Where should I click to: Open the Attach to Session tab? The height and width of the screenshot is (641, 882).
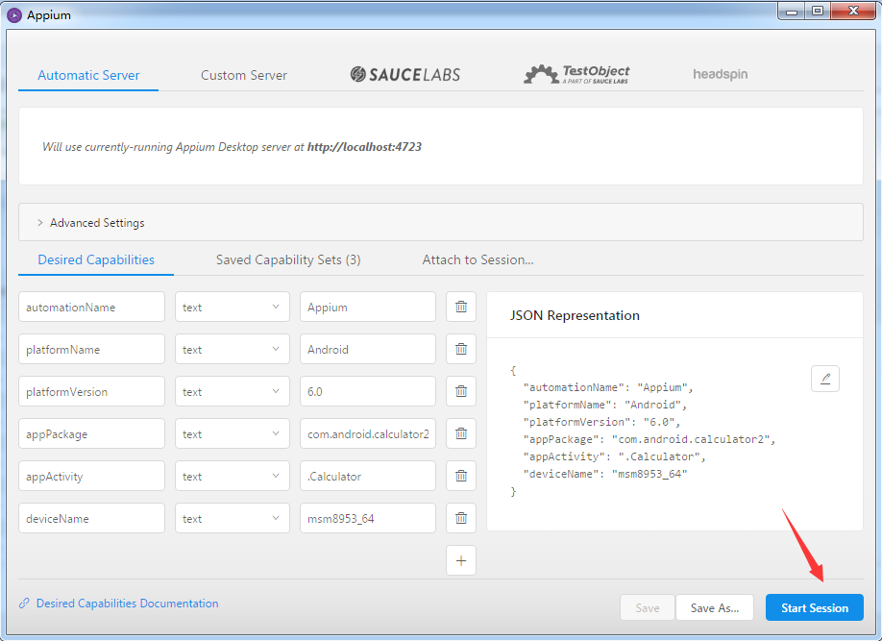pyautogui.click(x=478, y=259)
